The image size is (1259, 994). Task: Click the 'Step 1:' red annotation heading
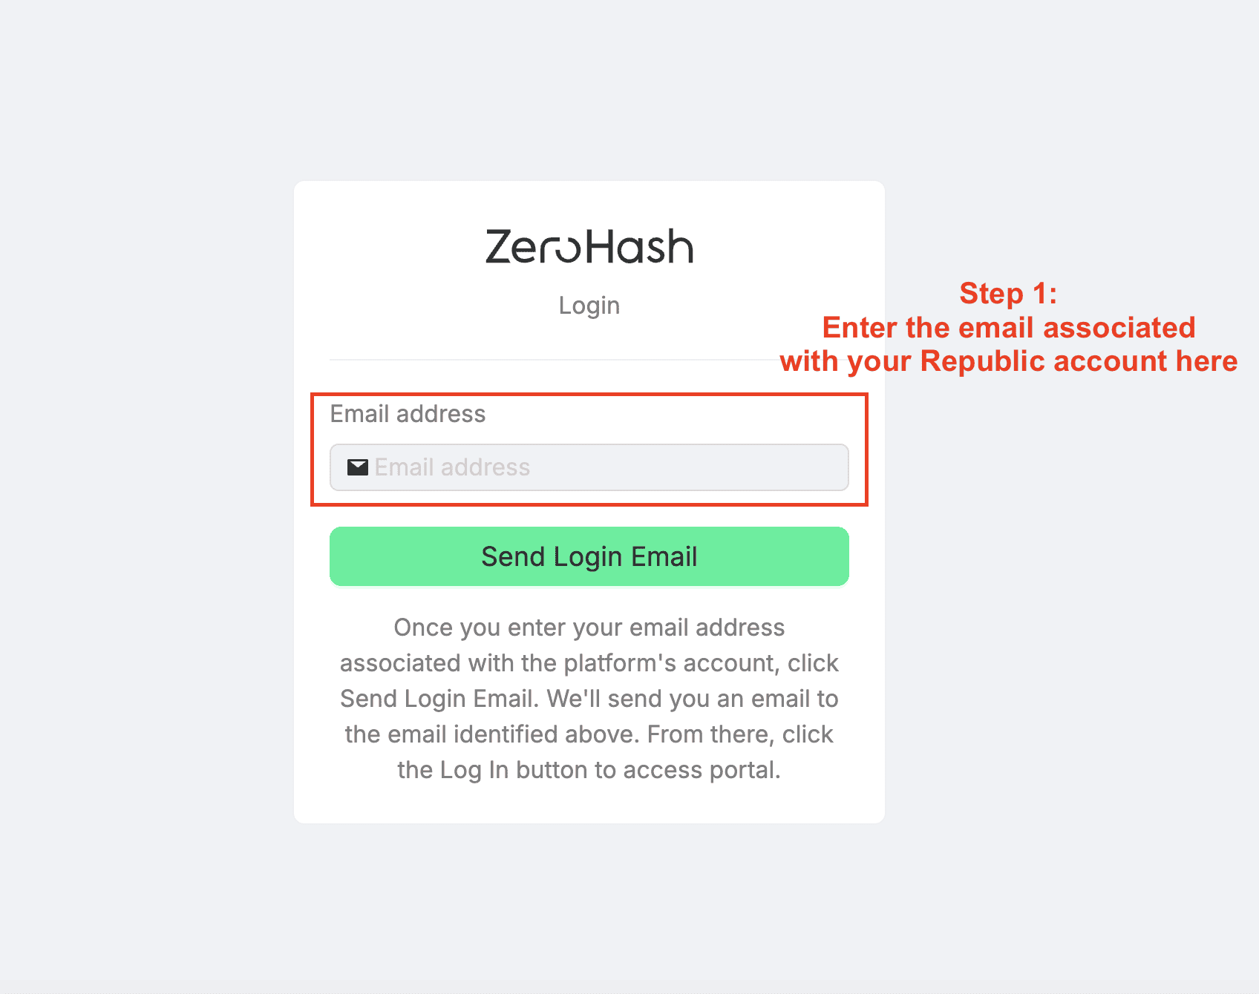(x=1008, y=293)
